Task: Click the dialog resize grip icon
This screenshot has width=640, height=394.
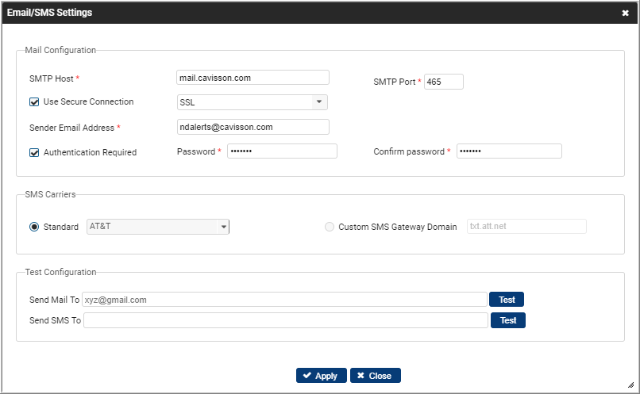Action: 630,384
